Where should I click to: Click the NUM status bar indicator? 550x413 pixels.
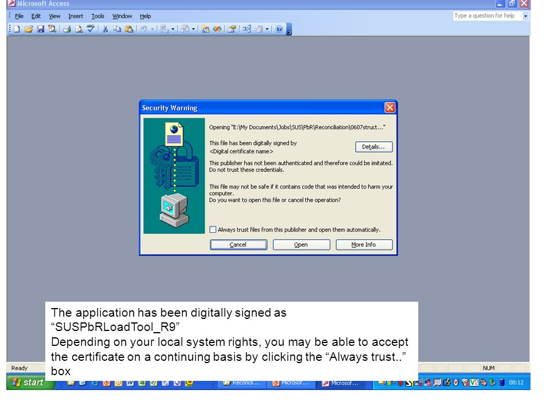[x=488, y=368]
